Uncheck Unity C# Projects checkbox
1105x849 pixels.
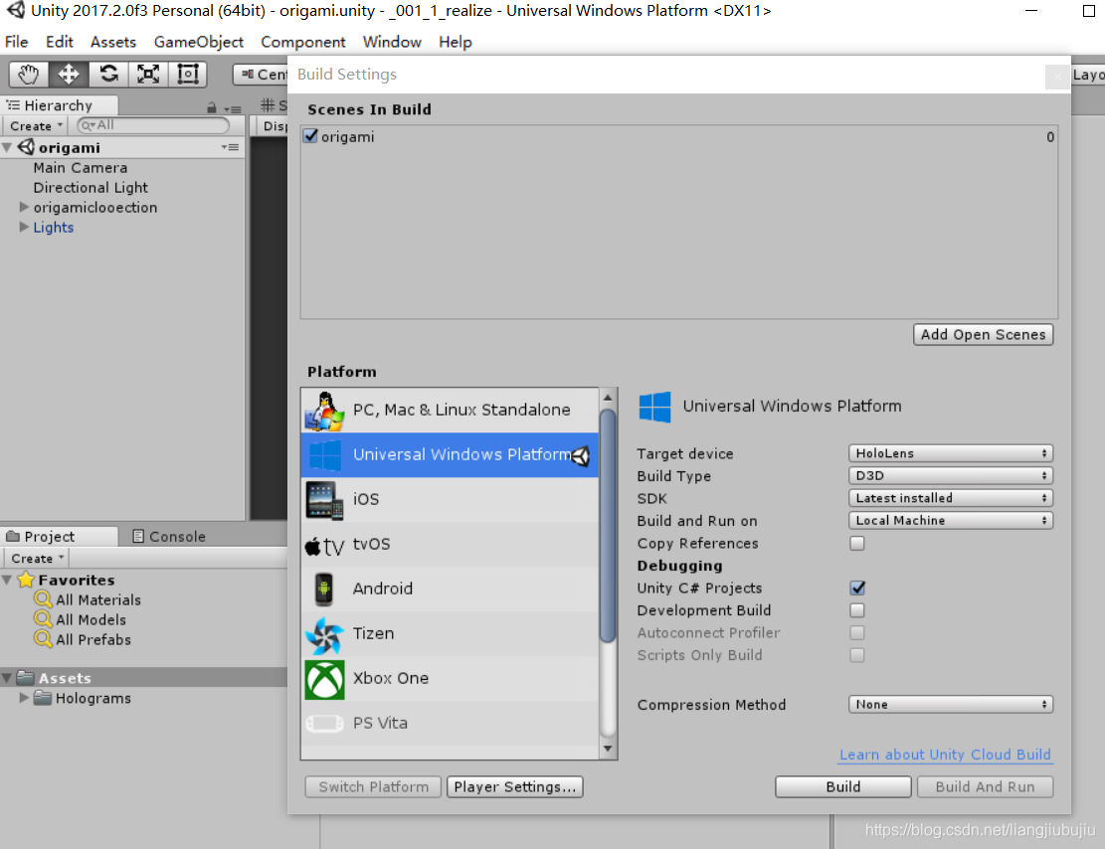point(857,588)
